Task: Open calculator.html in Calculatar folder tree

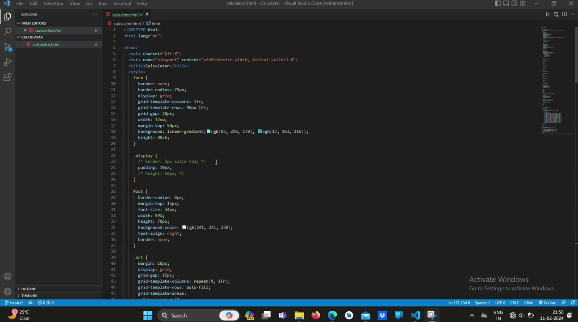Action: coord(46,45)
